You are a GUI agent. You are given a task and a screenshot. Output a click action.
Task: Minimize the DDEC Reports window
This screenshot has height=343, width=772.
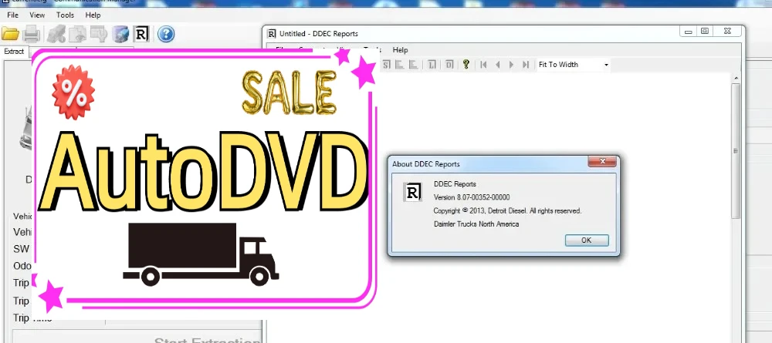coord(689,32)
